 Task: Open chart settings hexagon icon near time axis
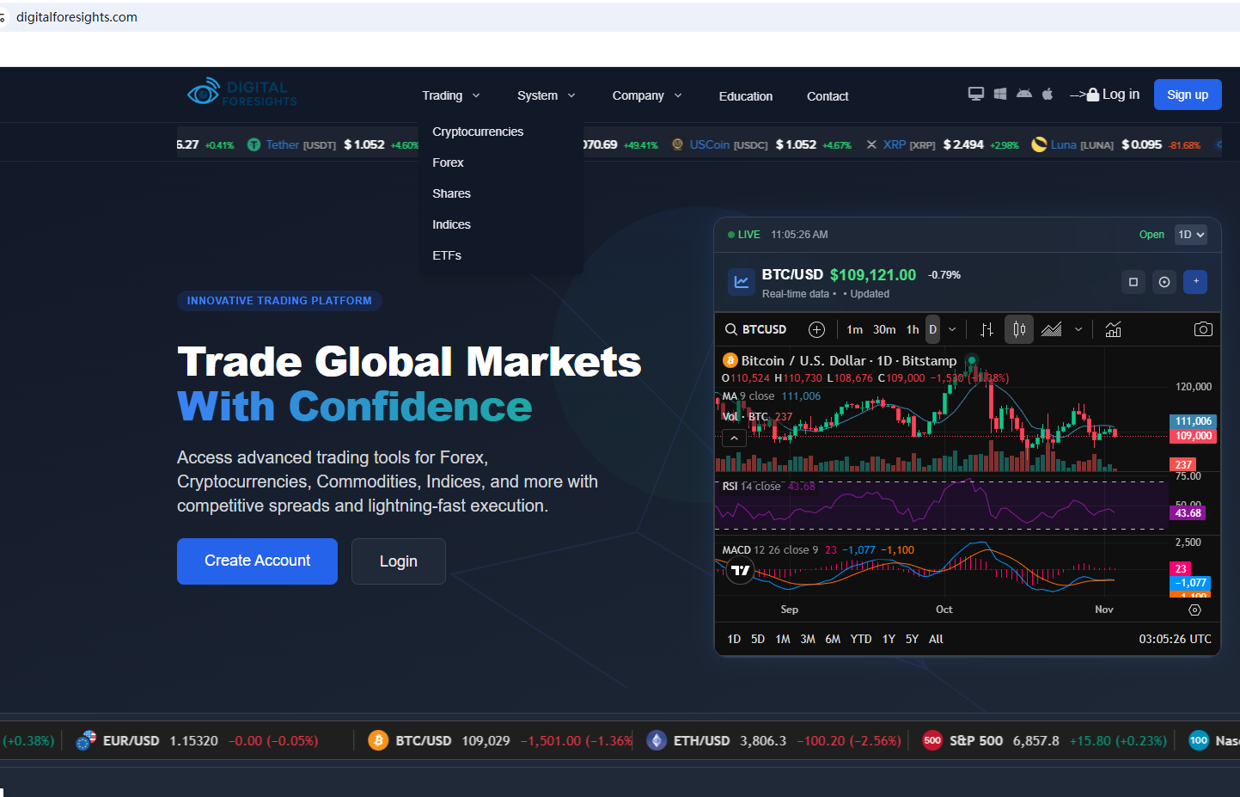coord(1194,610)
